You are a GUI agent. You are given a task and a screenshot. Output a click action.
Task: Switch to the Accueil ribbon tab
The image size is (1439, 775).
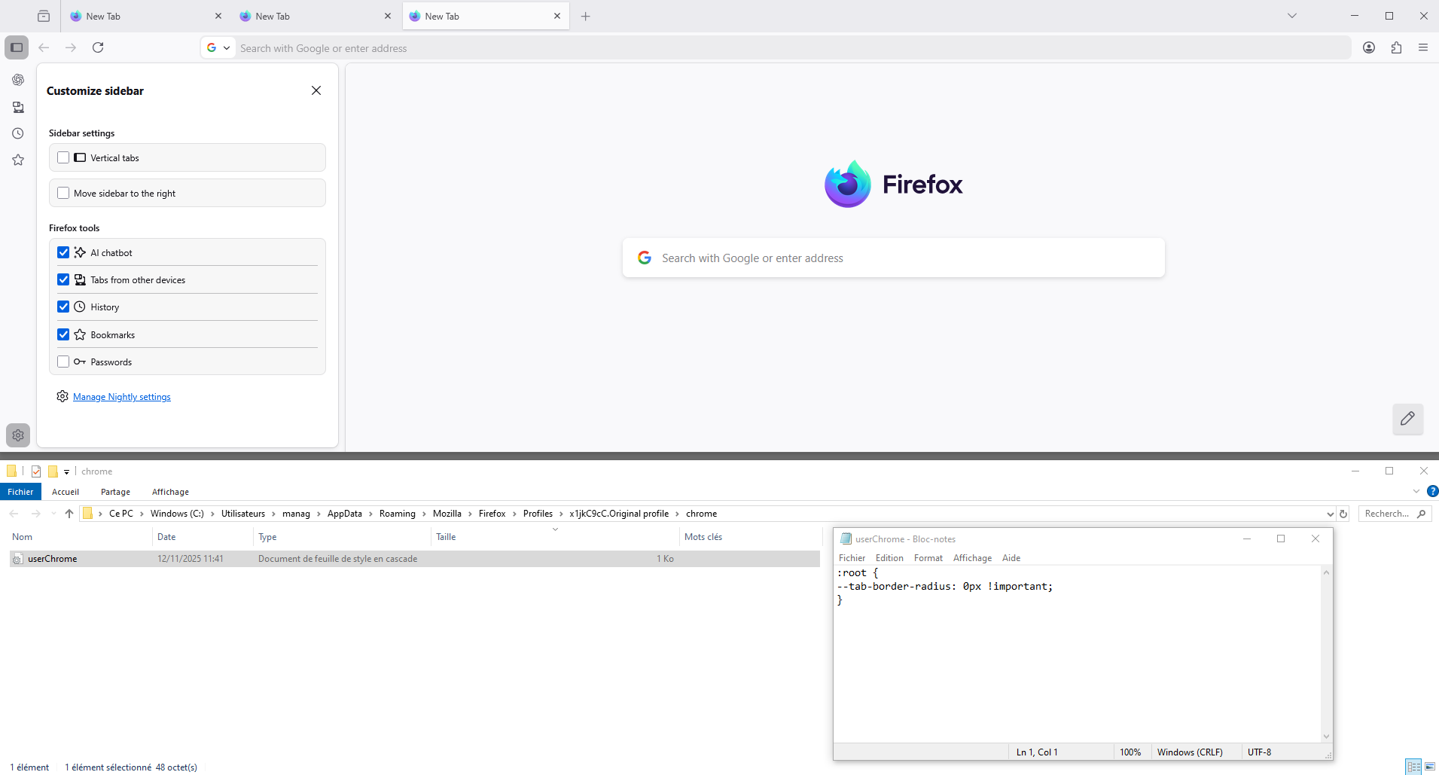[66, 492]
